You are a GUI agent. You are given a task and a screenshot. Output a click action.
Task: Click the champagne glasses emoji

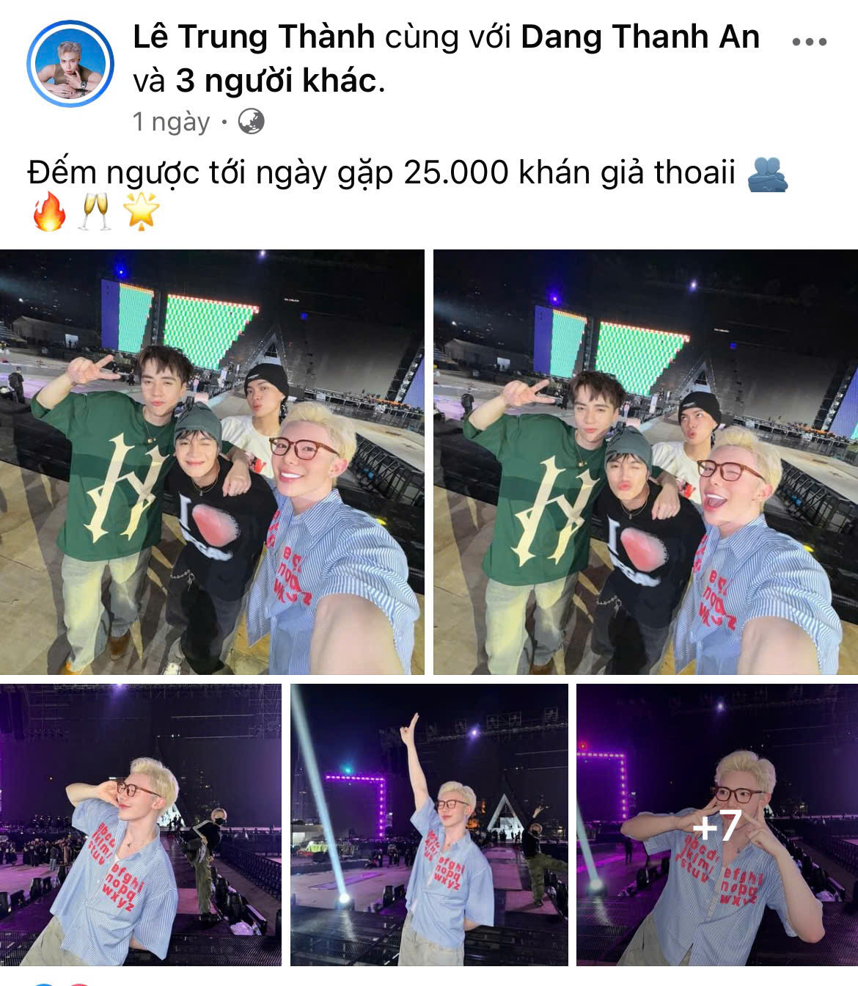[x=94, y=212]
